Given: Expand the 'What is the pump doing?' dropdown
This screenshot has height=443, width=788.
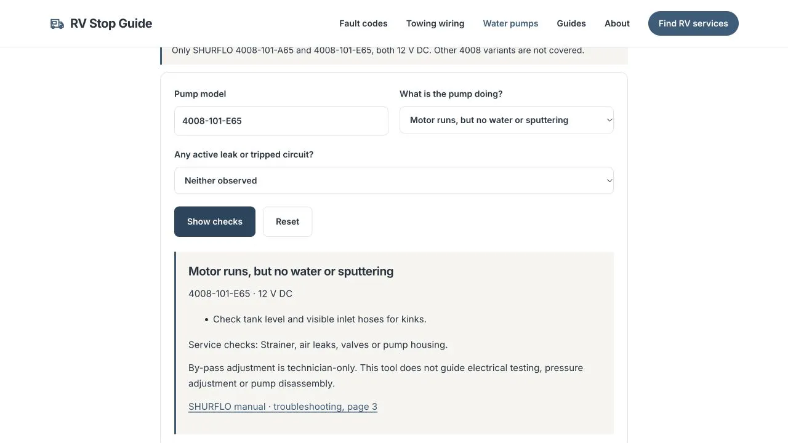Looking at the screenshot, I should point(507,120).
